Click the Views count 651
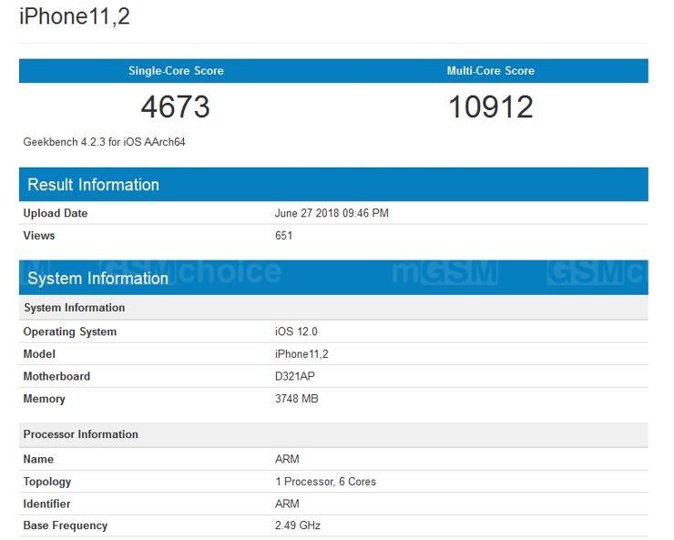 [283, 236]
